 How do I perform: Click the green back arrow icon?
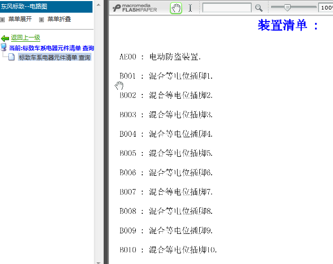5,39
